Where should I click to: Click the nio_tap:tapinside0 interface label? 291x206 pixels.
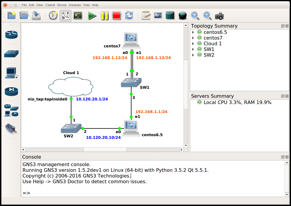pyautogui.click(x=48, y=99)
